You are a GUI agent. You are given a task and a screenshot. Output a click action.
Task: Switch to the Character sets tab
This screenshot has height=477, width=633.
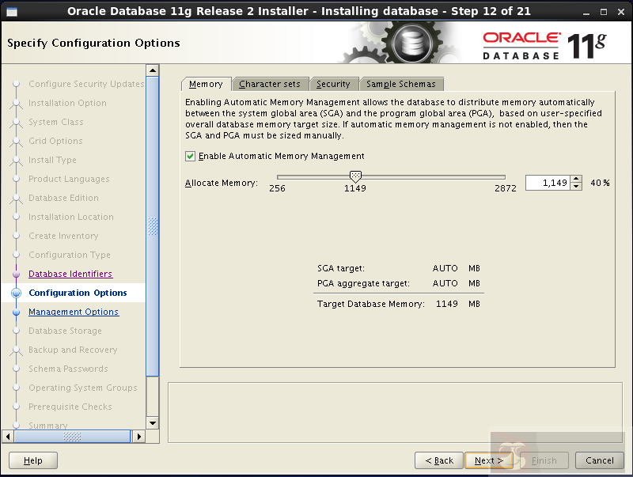click(x=271, y=84)
